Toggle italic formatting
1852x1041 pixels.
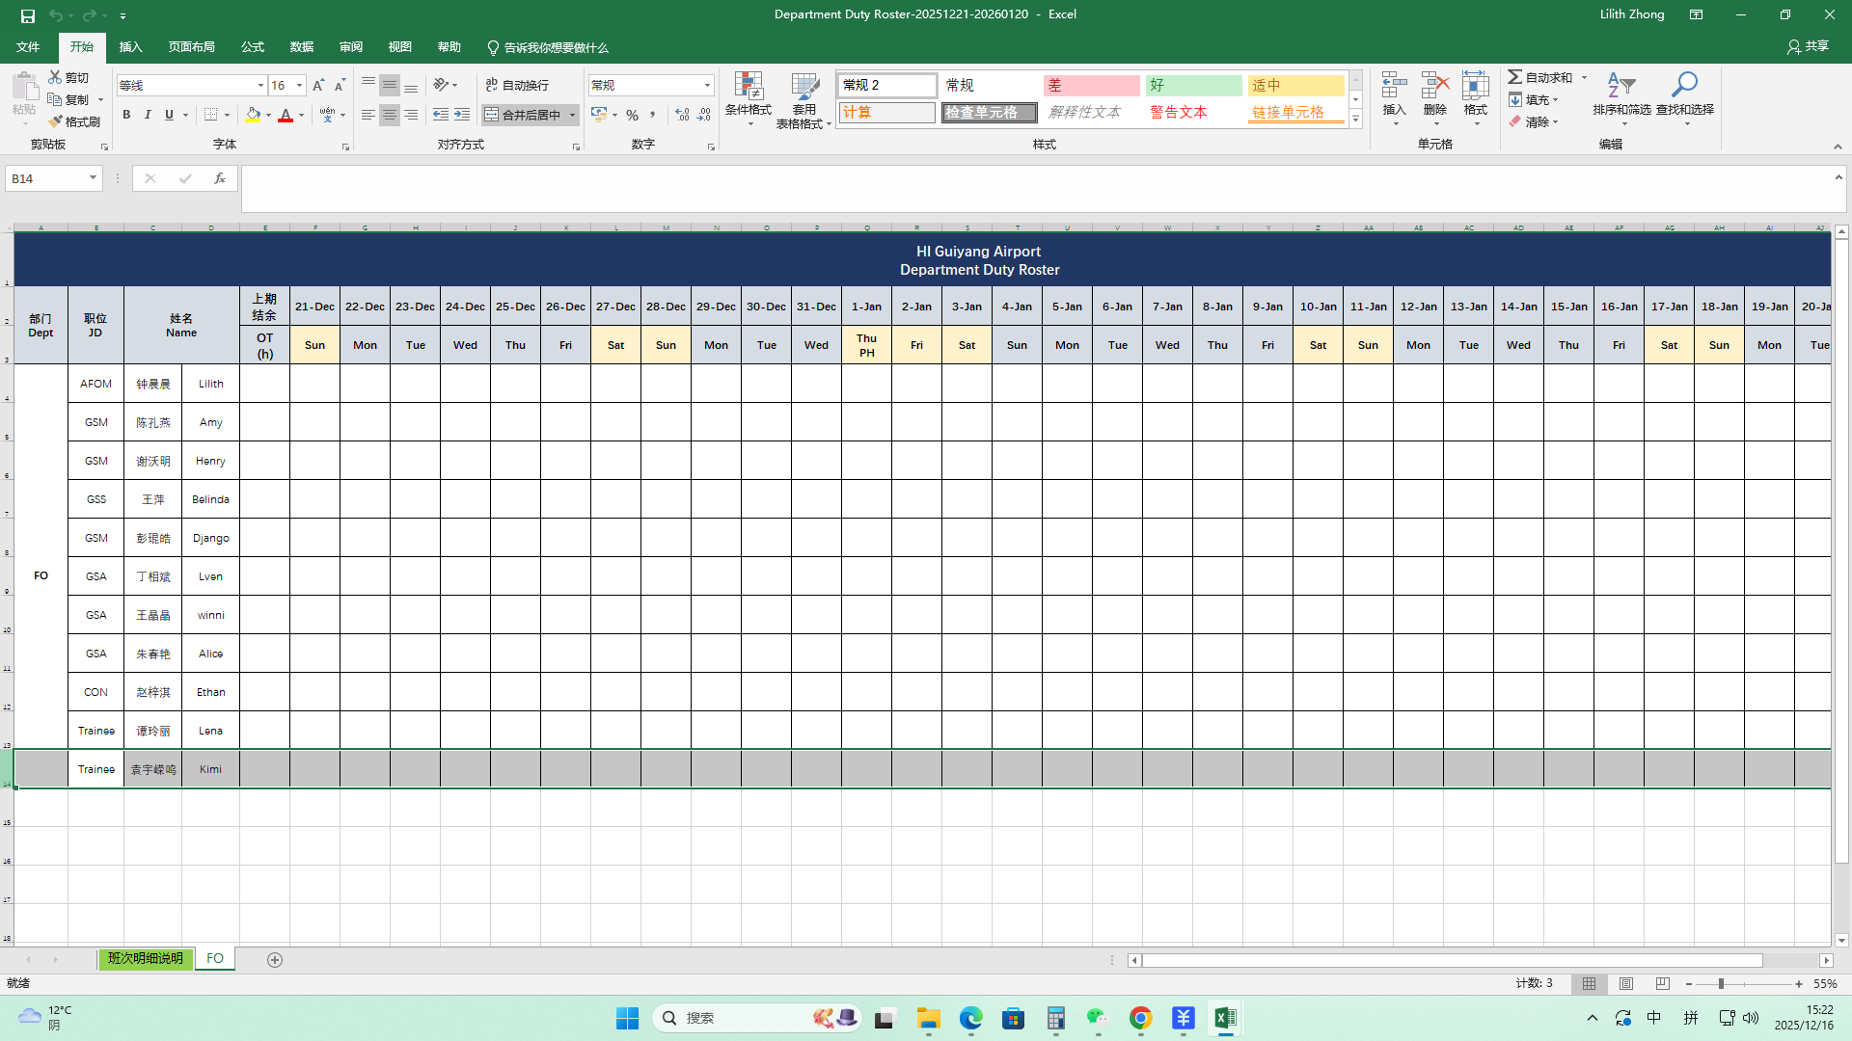(x=148, y=115)
